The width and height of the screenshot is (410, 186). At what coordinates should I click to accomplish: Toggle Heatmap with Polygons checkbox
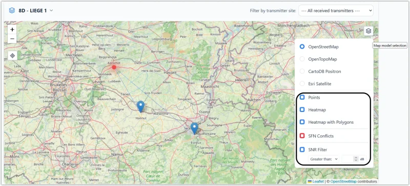click(302, 122)
